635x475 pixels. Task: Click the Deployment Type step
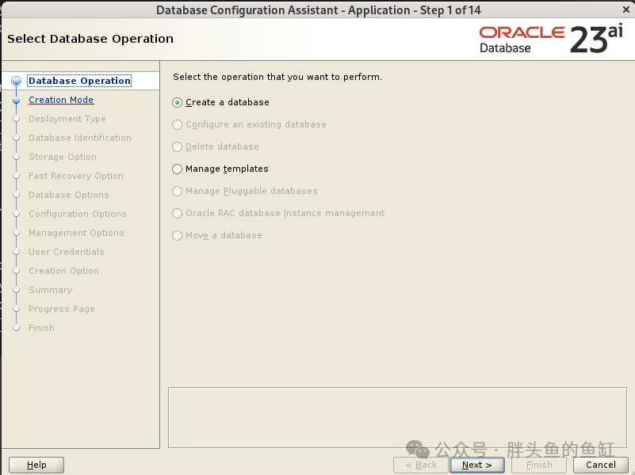point(67,119)
